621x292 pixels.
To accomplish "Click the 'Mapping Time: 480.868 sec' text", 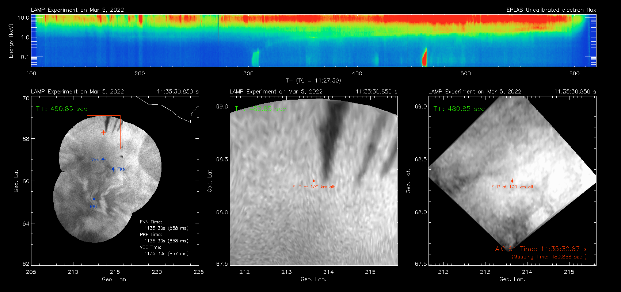I will pos(549,257).
